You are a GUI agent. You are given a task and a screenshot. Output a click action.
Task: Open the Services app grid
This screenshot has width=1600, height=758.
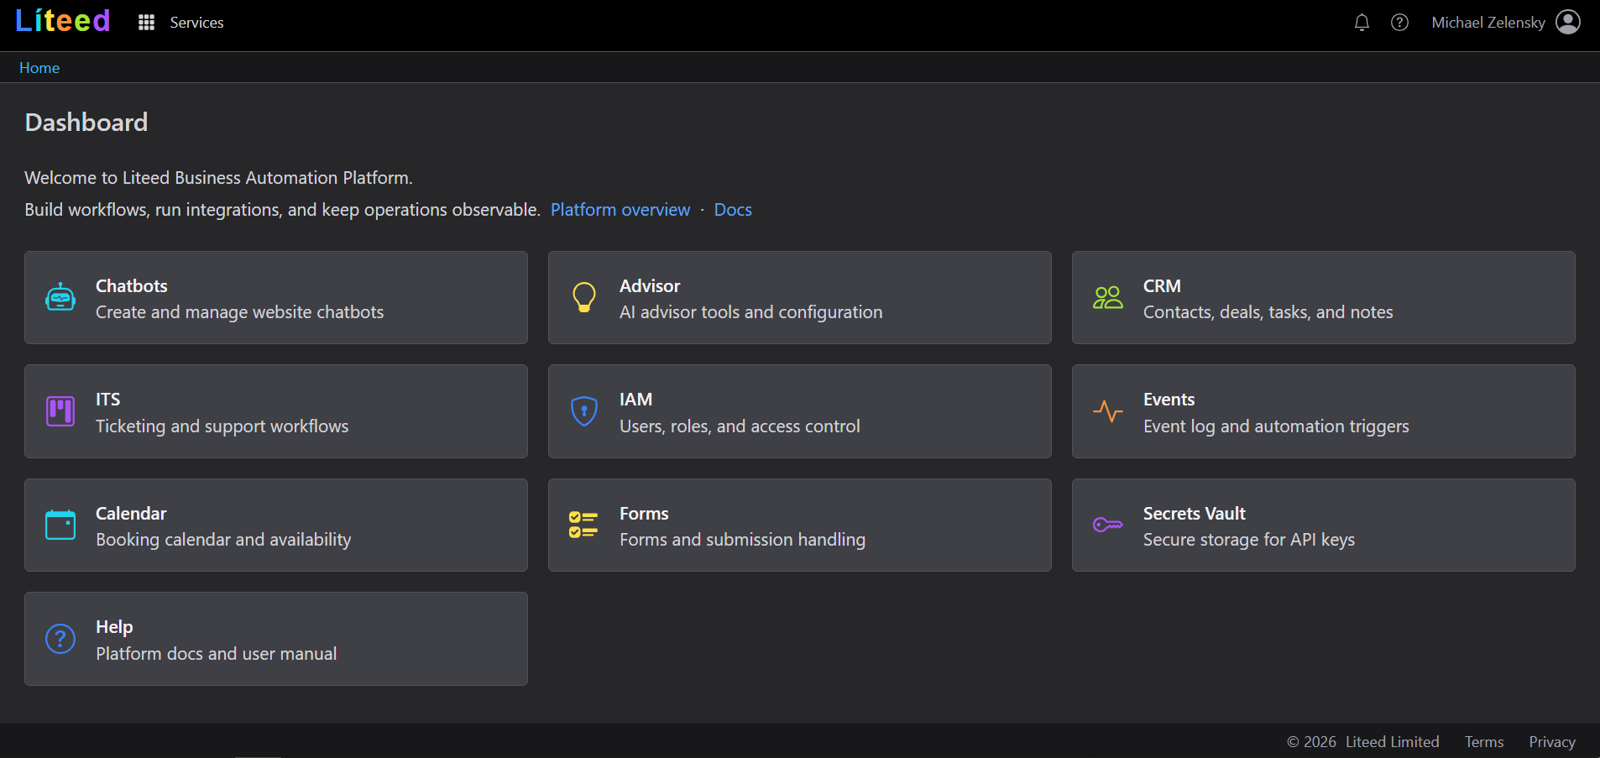pos(146,22)
